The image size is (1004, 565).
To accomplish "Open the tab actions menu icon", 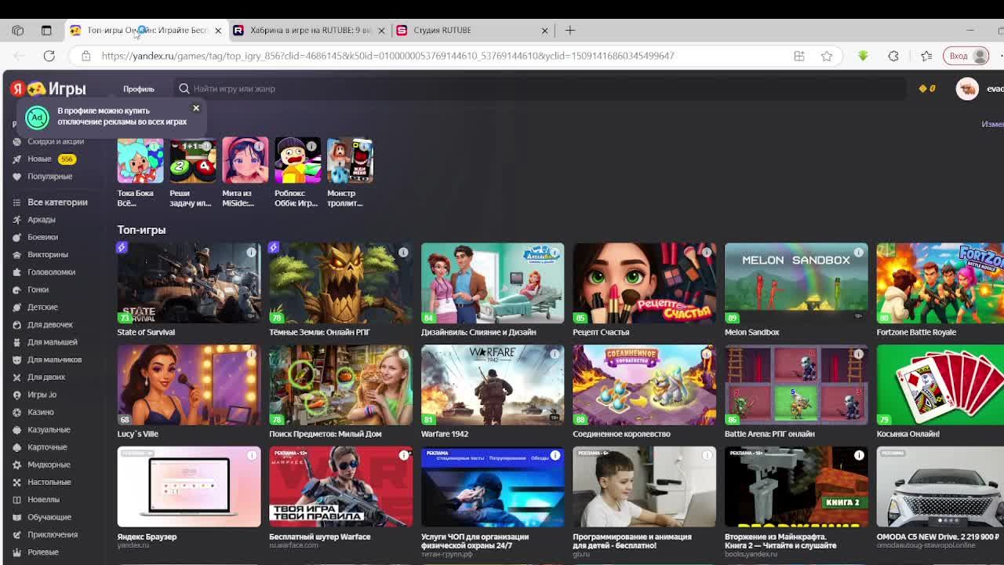I will 46,30.
